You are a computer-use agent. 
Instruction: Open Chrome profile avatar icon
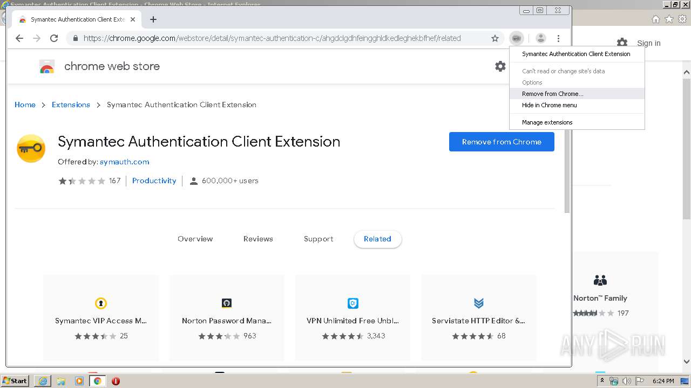[x=541, y=38]
